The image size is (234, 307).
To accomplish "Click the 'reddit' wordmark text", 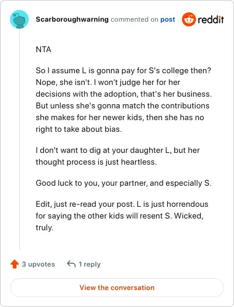I will tap(211, 19).
